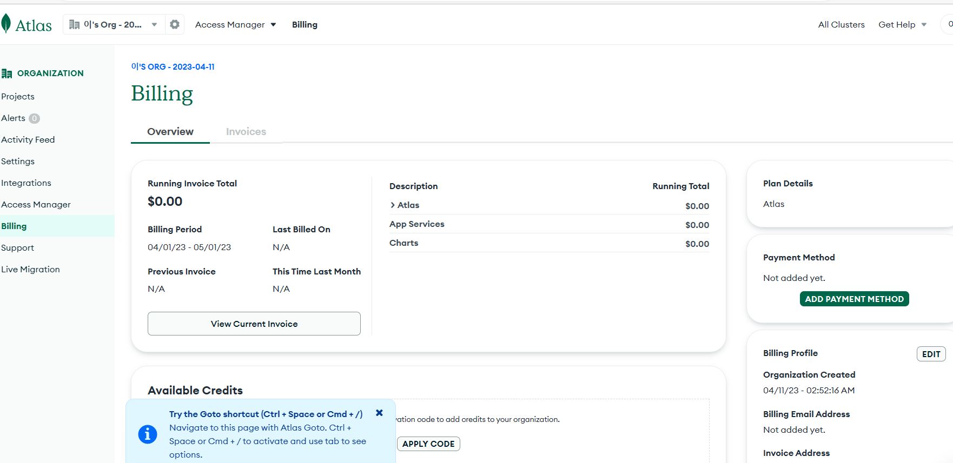Click the Apply Code button
Image resolution: width=953 pixels, height=463 pixels.
(428, 444)
